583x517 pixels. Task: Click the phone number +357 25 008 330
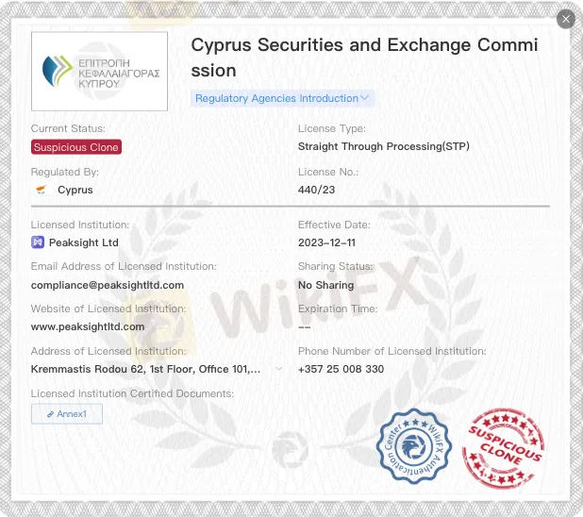point(341,369)
